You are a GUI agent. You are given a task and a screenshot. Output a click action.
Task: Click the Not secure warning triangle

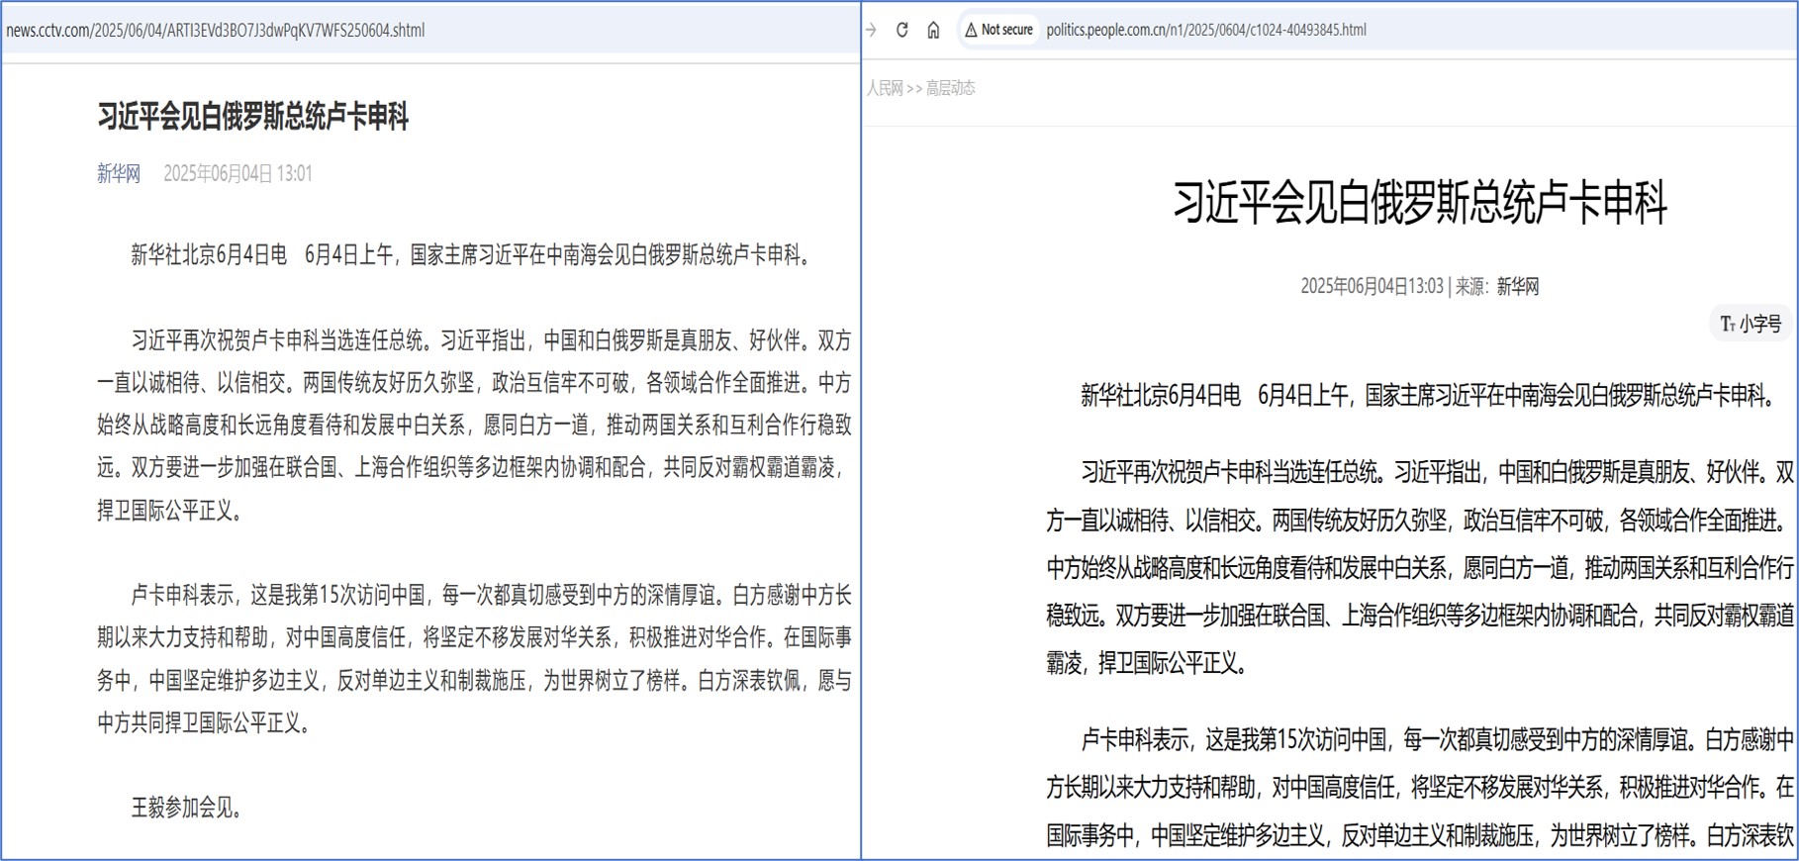pos(971,30)
